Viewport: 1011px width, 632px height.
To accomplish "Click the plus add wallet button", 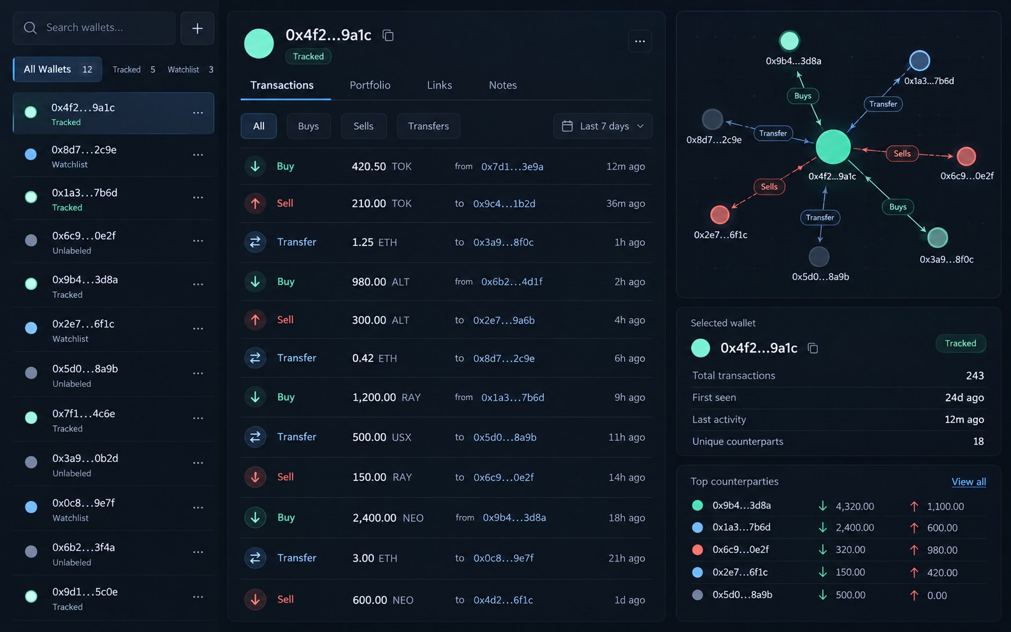I will [197, 28].
